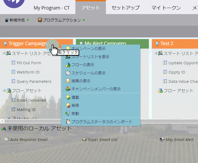
Task: Choose フローの表示 menu item
Action: coord(101,65)
